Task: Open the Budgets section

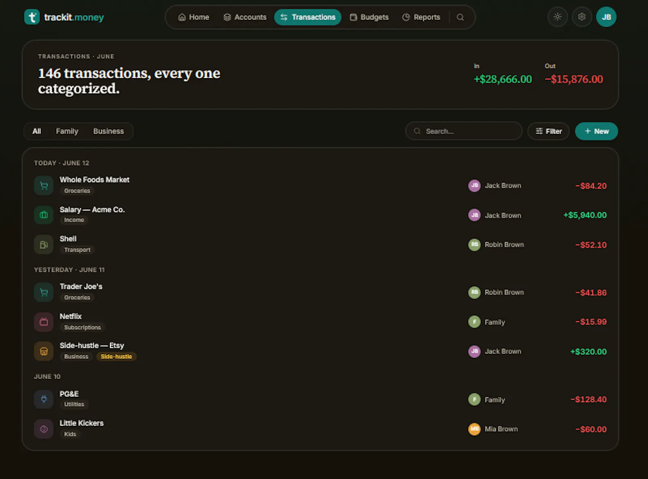Action: coord(369,17)
